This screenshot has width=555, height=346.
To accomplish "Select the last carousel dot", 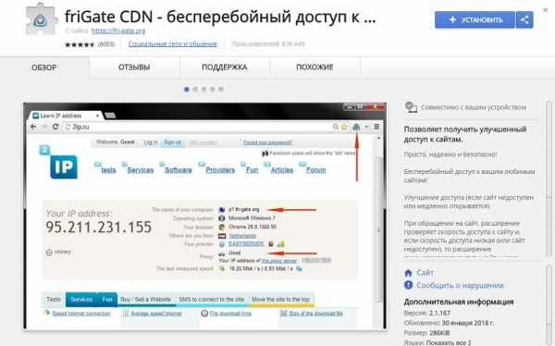I will [x=221, y=89].
